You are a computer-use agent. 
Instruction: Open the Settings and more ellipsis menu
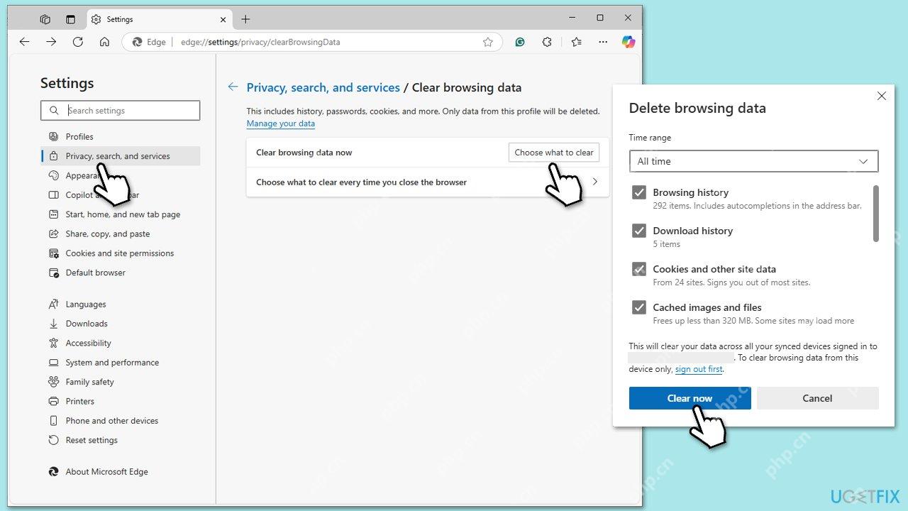[603, 42]
